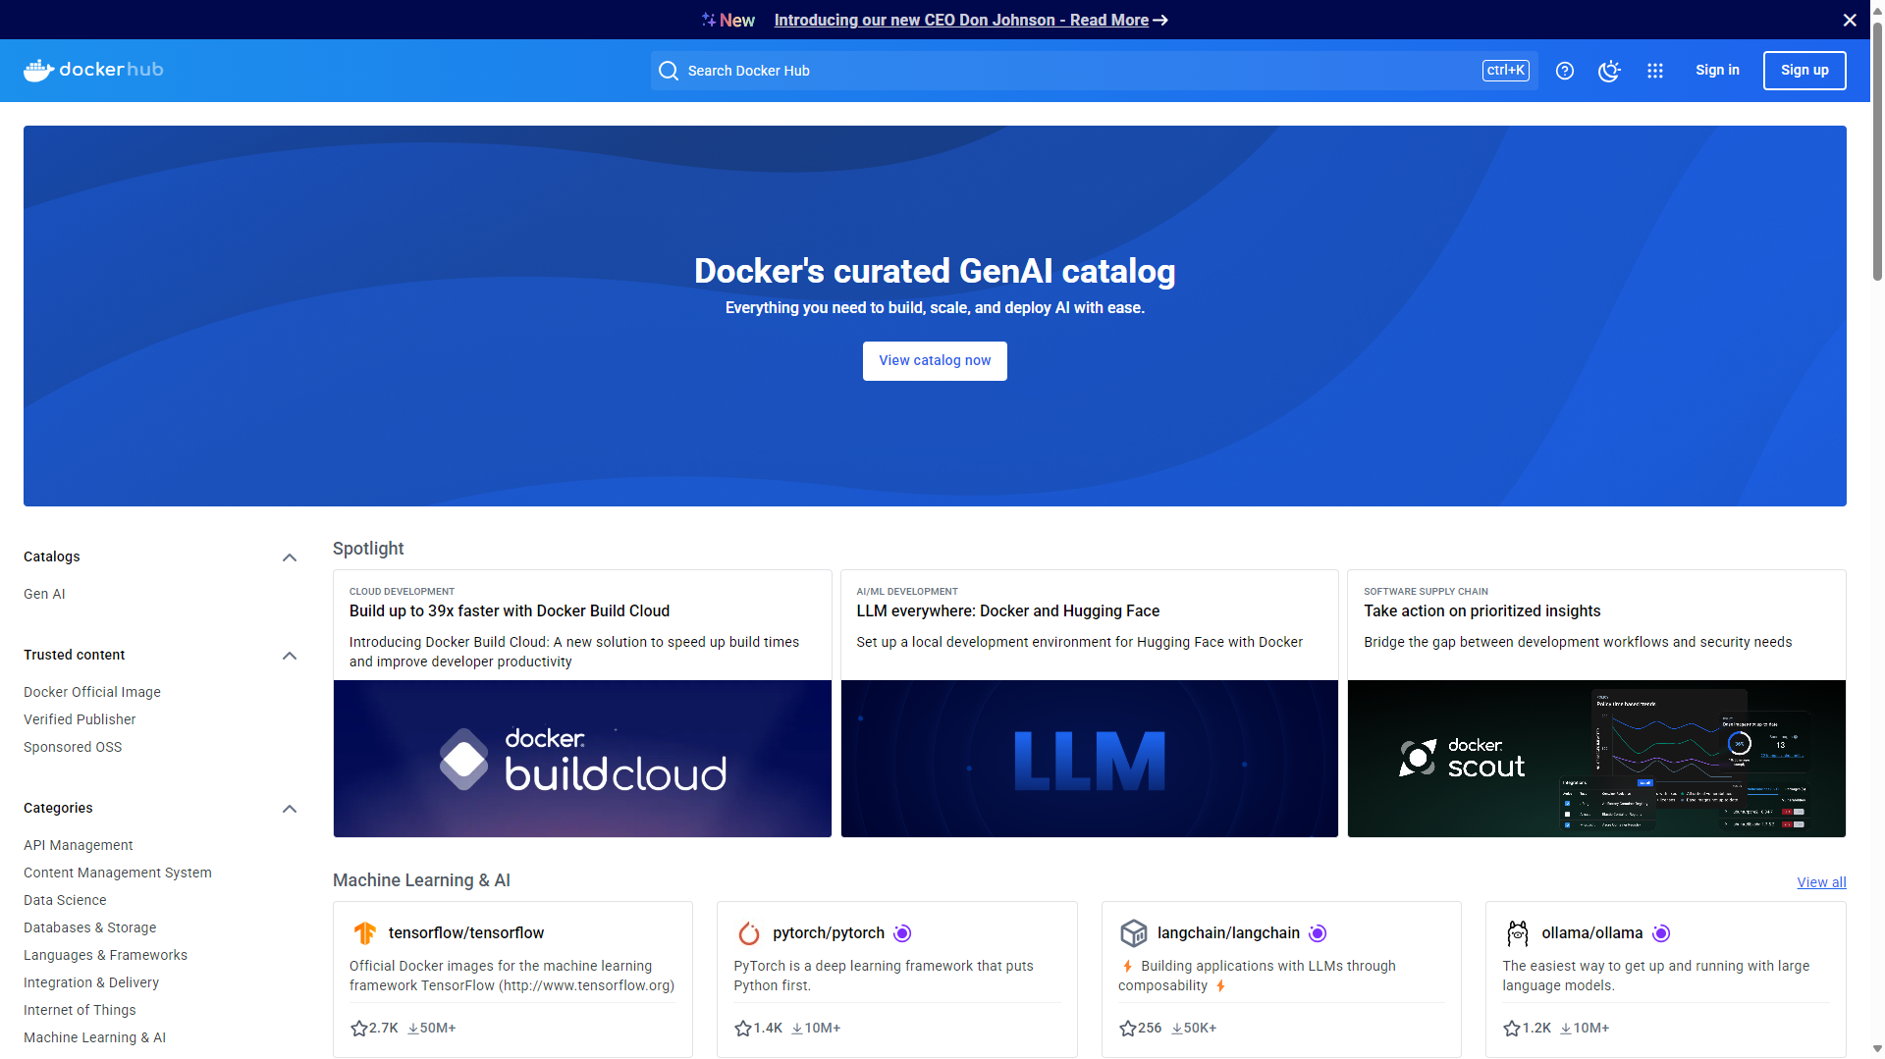
Task: Click the tensorflow logo icon
Action: click(364, 932)
